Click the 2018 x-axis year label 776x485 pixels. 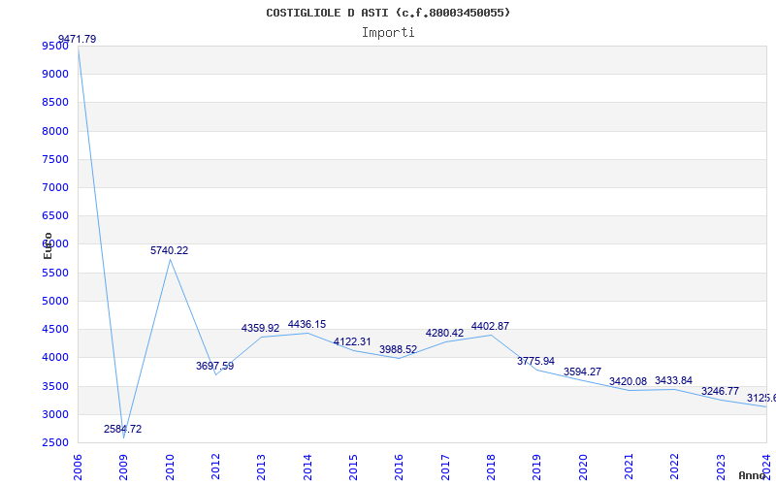491,468
